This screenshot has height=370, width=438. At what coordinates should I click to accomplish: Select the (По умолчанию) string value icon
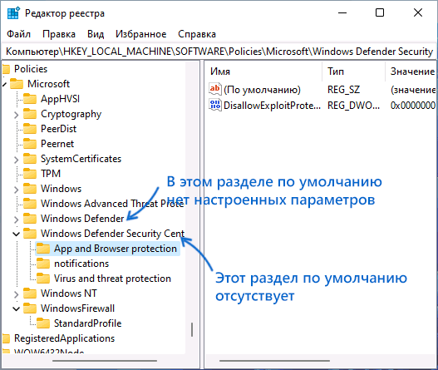(x=215, y=89)
